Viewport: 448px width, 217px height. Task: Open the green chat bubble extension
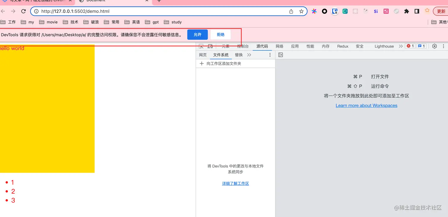[x=345, y=11]
